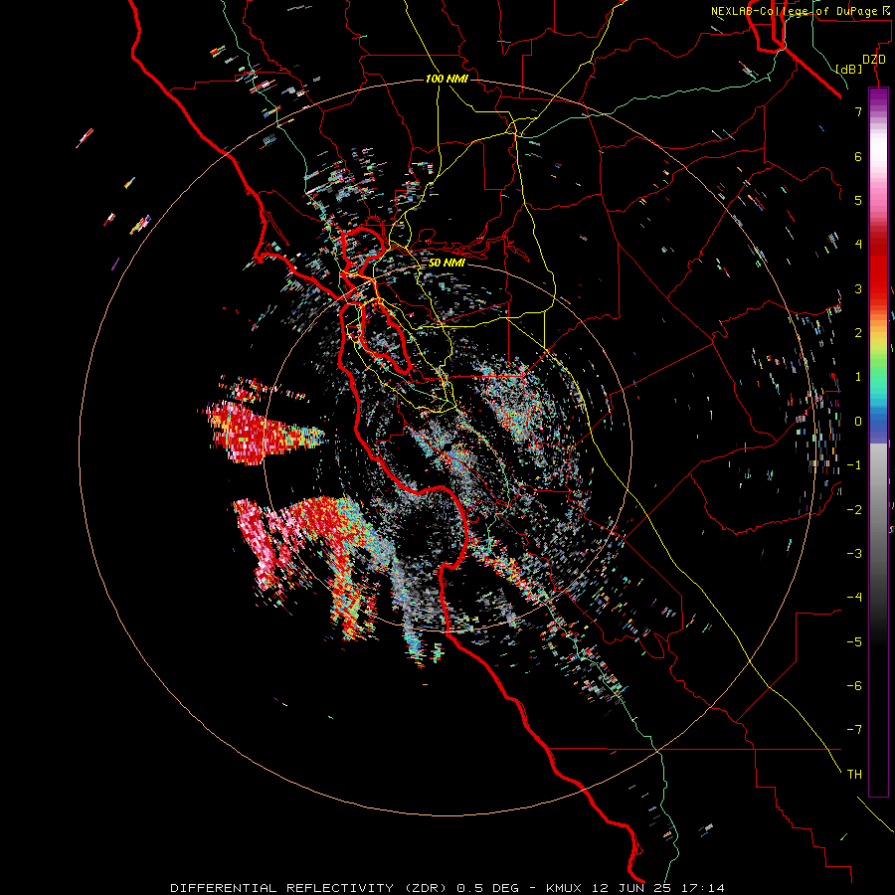The image size is (895, 895).
Task: Click the NEXLAB-College of DuPage watermark text
Action: [802, 11]
